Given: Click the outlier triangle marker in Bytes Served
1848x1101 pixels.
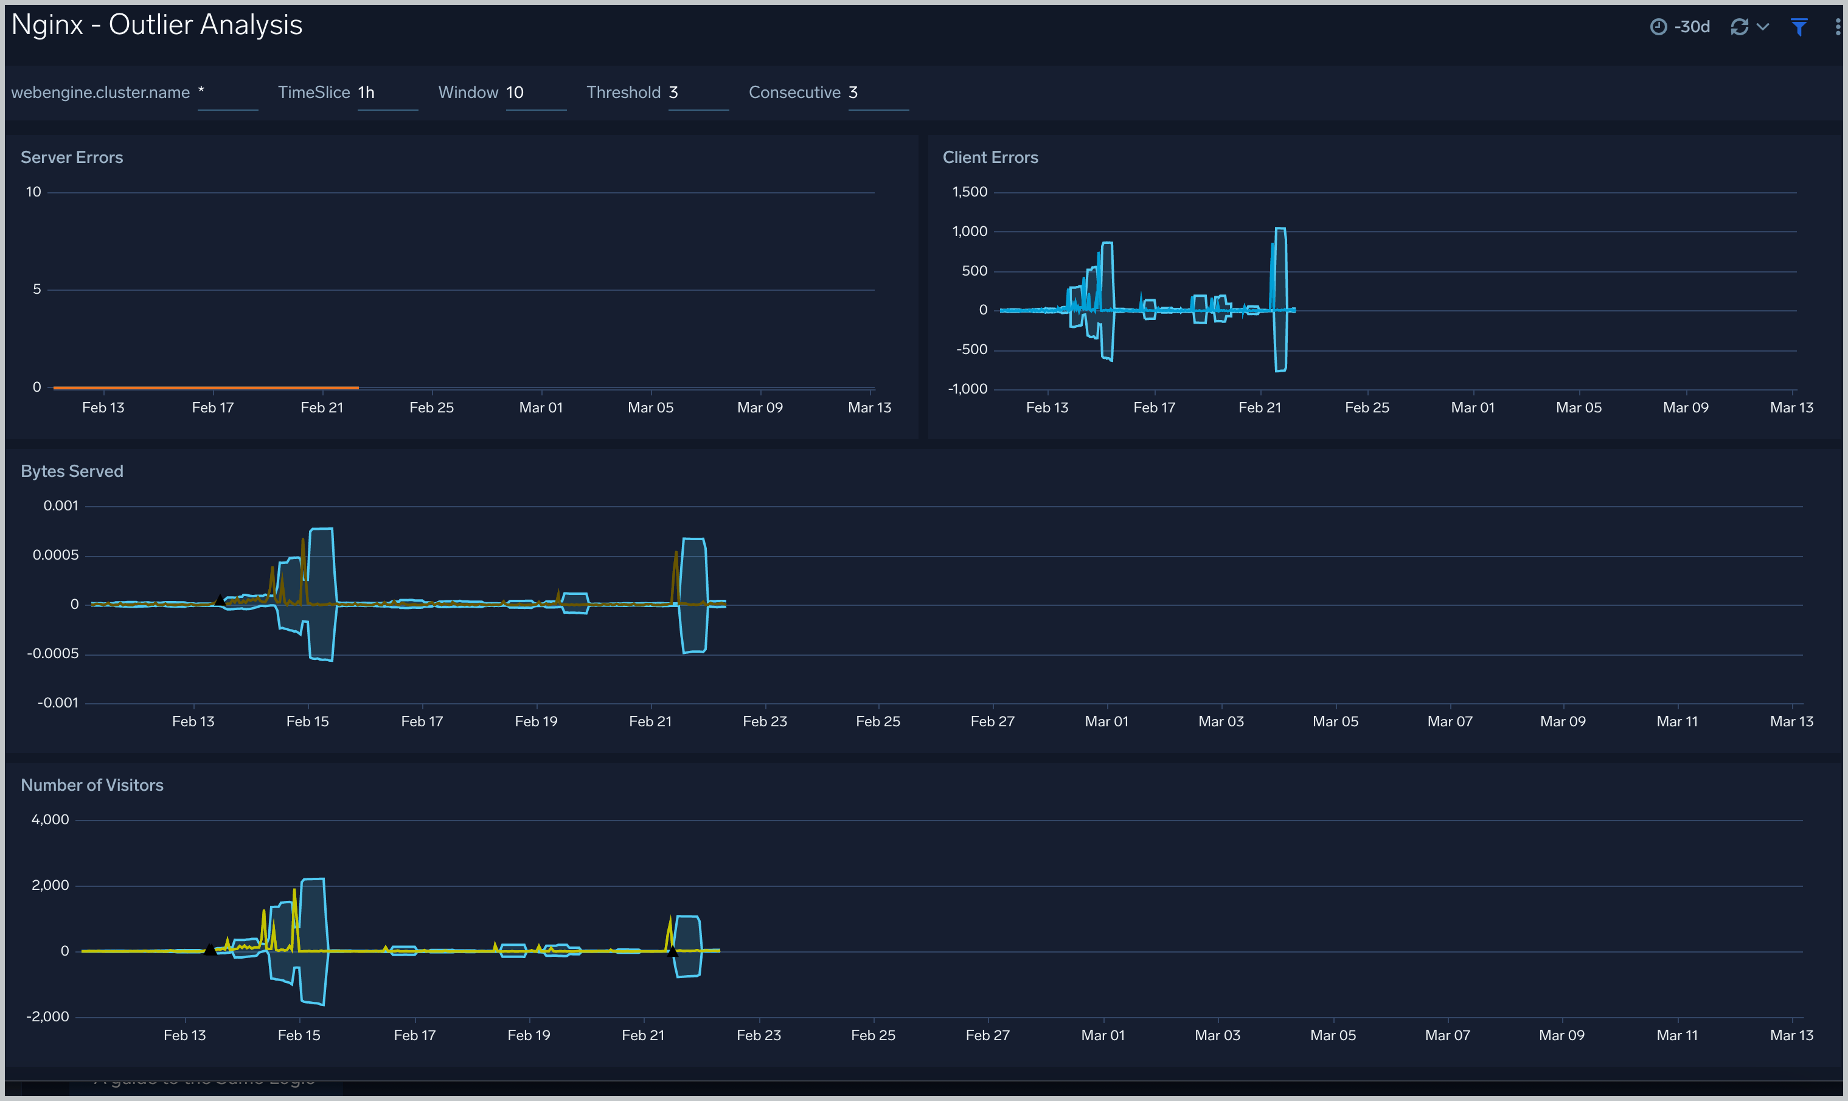Looking at the screenshot, I should pos(219,600).
